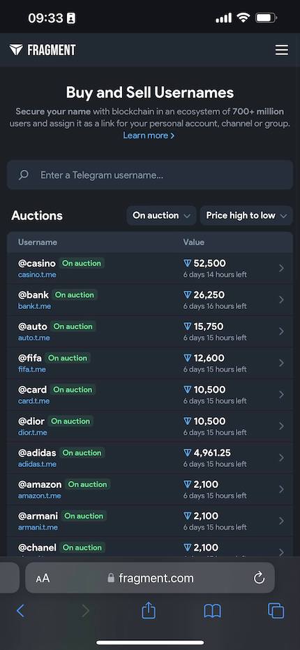Open the hamburger menu icon

282,50
